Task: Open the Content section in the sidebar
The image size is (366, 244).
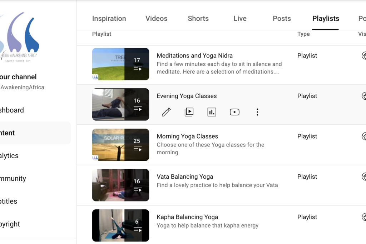Action: (8, 133)
